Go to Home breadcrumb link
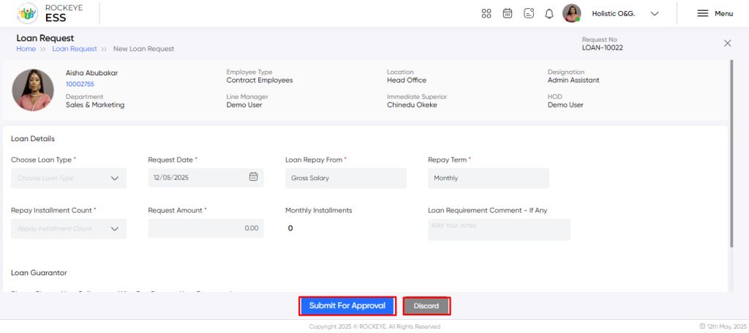This screenshot has height=333, width=749. (26, 49)
